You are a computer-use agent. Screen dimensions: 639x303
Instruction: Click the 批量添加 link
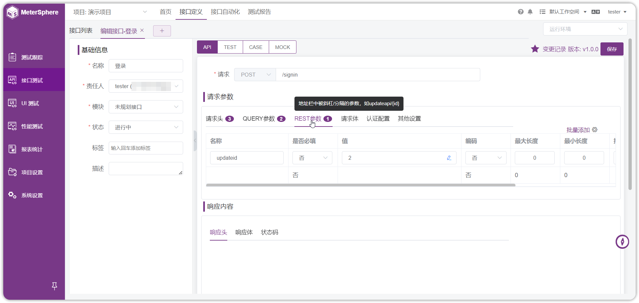coord(578,130)
